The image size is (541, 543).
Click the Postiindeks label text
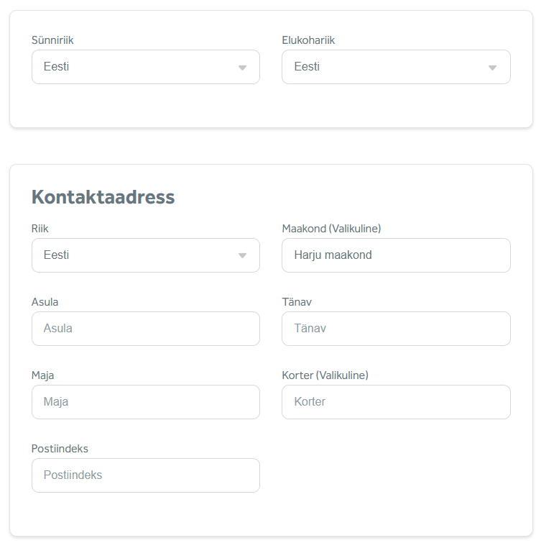coord(60,449)
